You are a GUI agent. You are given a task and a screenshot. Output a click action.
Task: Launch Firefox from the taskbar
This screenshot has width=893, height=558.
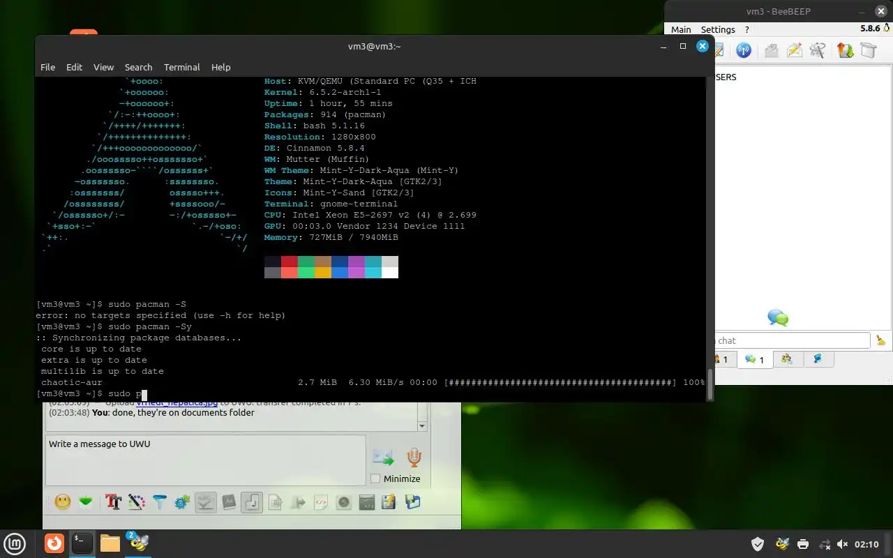click(54, 543)
